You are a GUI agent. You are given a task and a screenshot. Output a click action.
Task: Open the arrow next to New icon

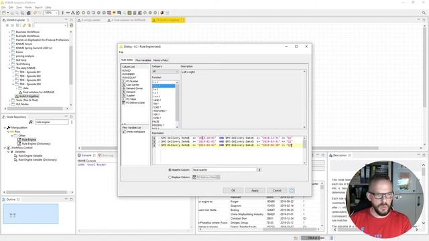point(8,13)
